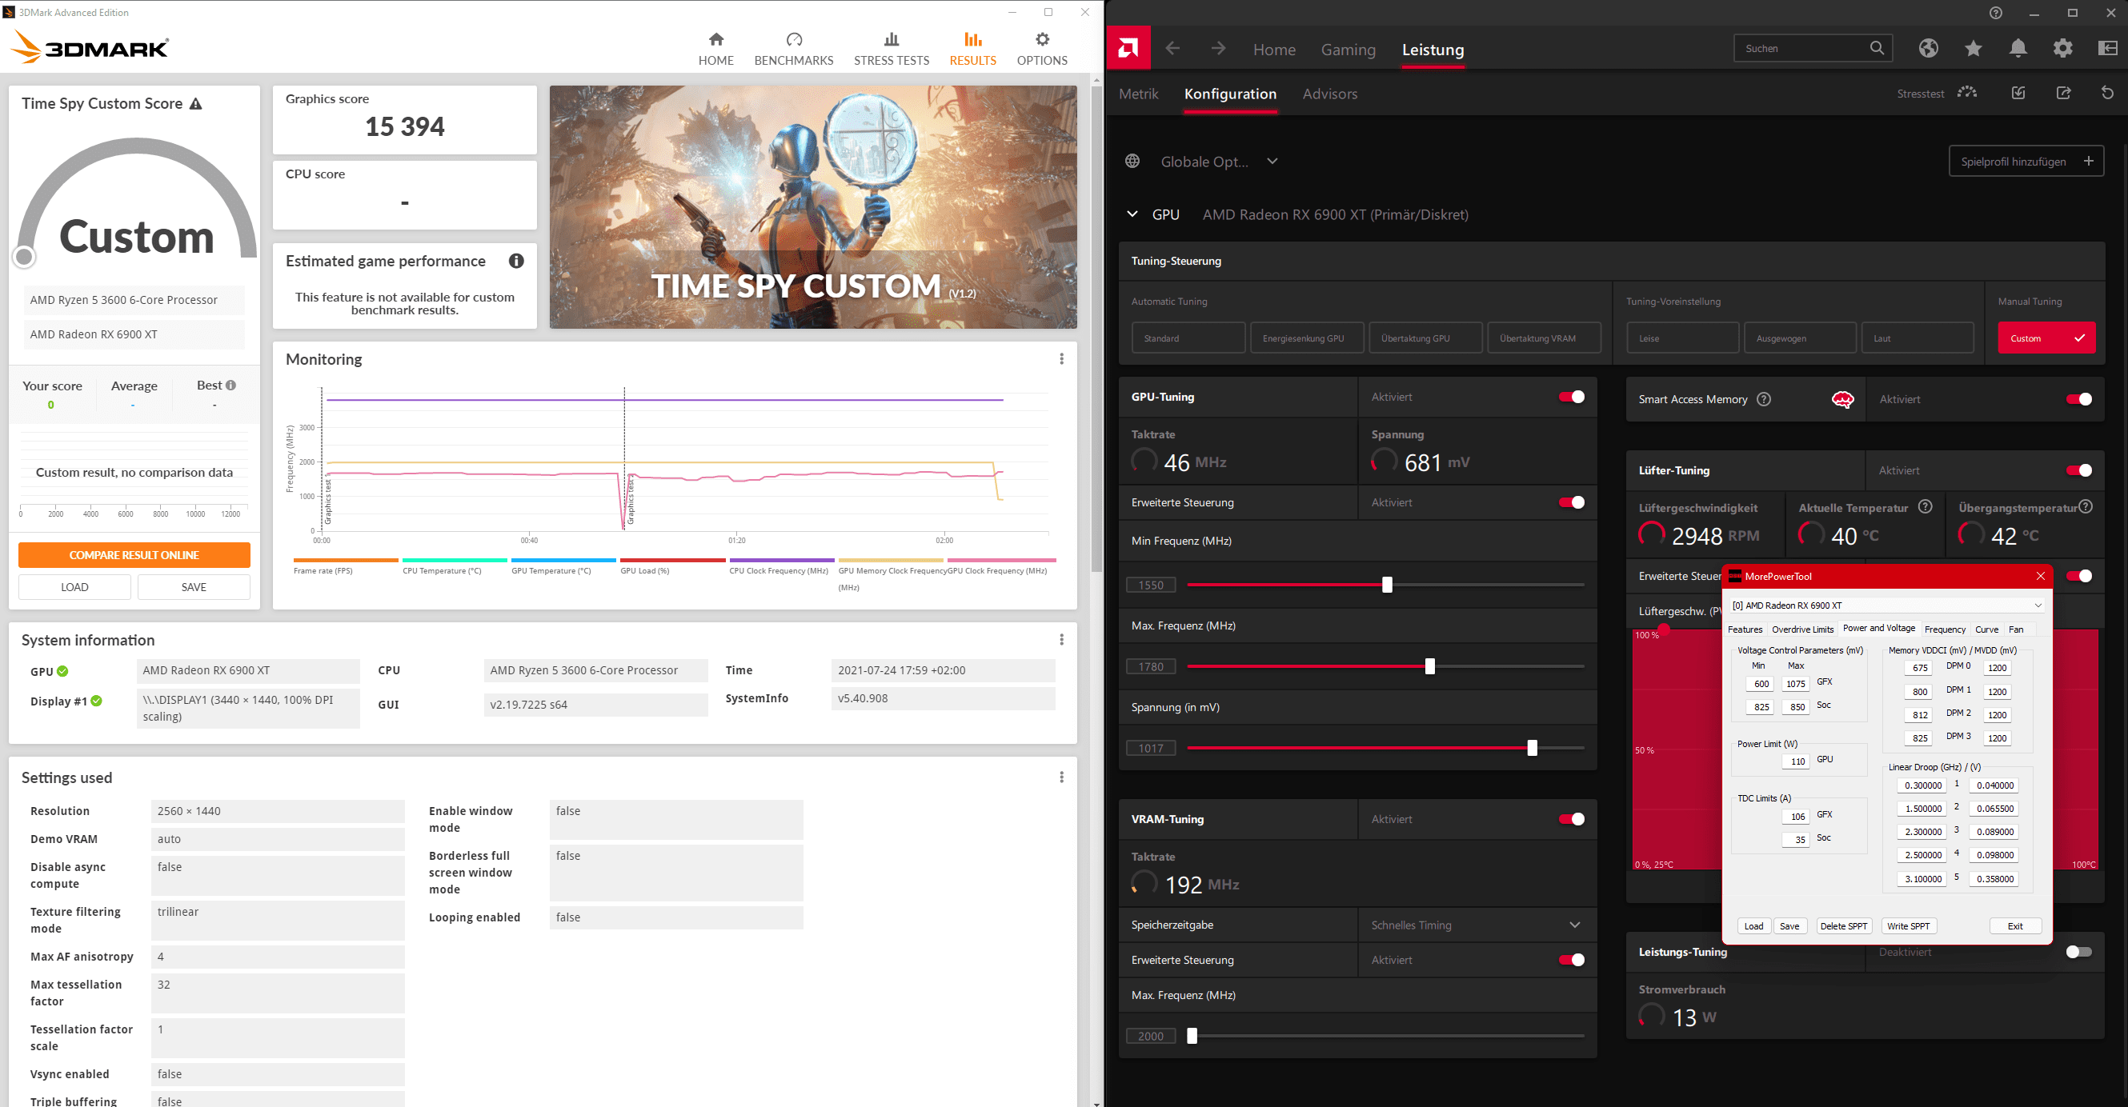Image resolution: width=2128 pixels, height=1107 pixels.
Task: Toggle VRAM Erweiterte Steuerung switch
Action: [x=1571, y=960]
